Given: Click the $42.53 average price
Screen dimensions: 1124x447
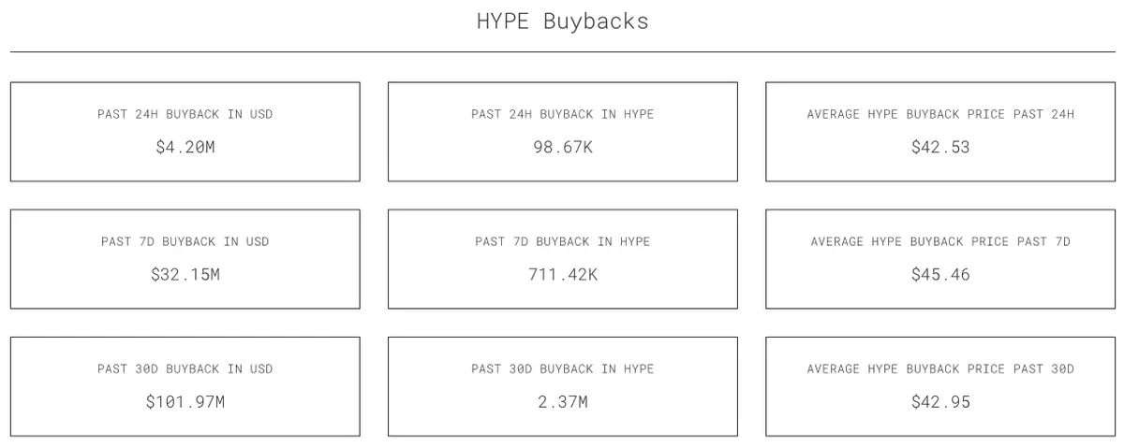Looking at the screenshot, I should pos(940,147).
